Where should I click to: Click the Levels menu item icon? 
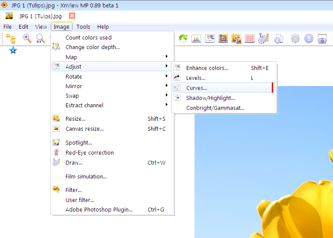[x=177, y=78]
